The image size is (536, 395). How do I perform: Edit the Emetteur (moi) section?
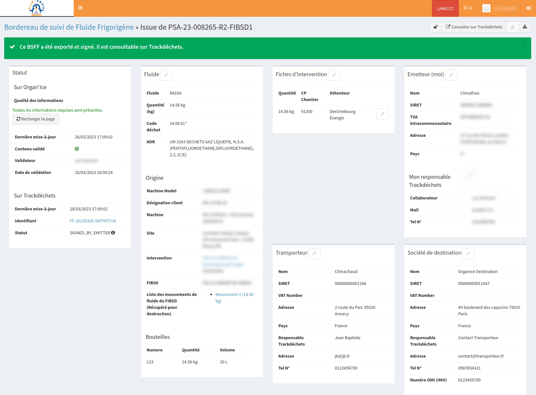pyautogui.click(x=451, y=75)
